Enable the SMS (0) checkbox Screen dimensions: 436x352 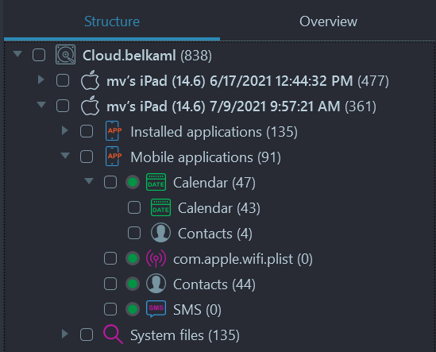(x=110, y=309)
